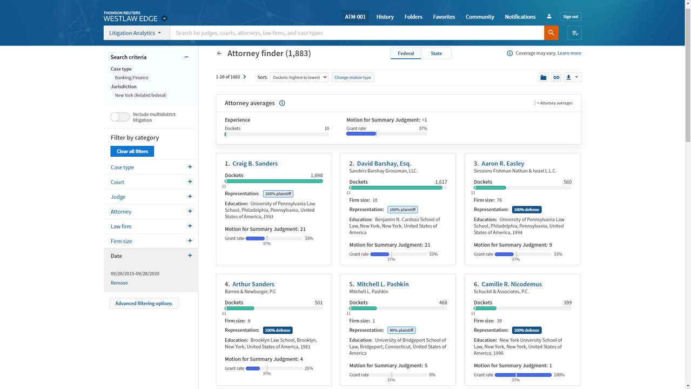Open Camille R. Nicodemus profile

coord(512,284)
